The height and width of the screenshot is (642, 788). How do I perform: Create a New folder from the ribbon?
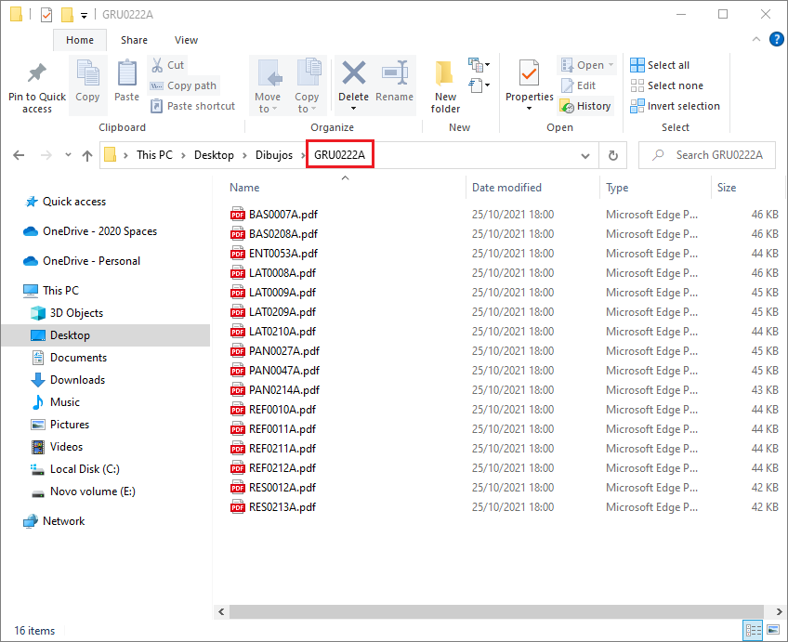point(445,86)
